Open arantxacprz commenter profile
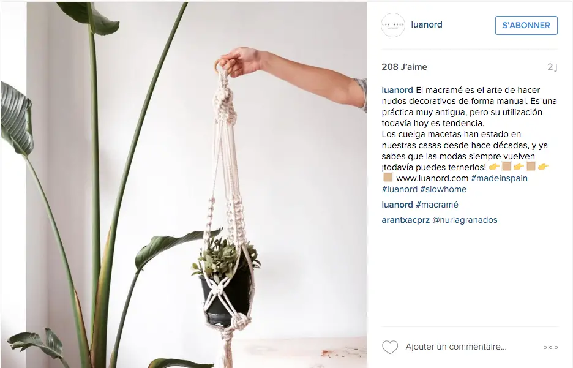The height and width of the screenshot is (368, 573). click(x=406, y=220)
